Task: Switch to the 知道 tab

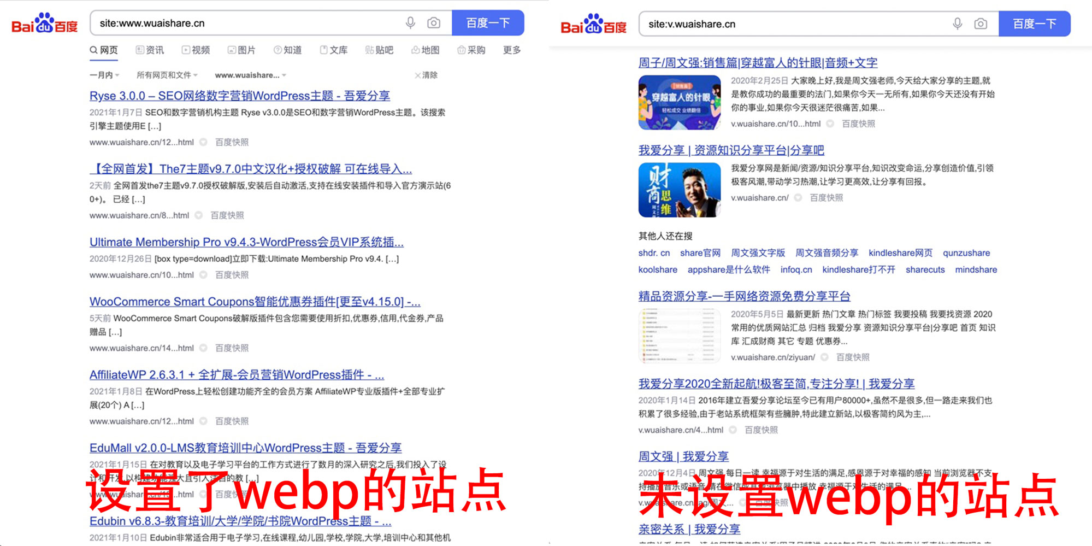Action: [288, 50]
